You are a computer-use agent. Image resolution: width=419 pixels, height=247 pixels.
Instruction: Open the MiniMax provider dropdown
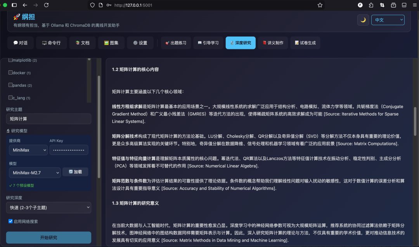[x=28, y=150]
